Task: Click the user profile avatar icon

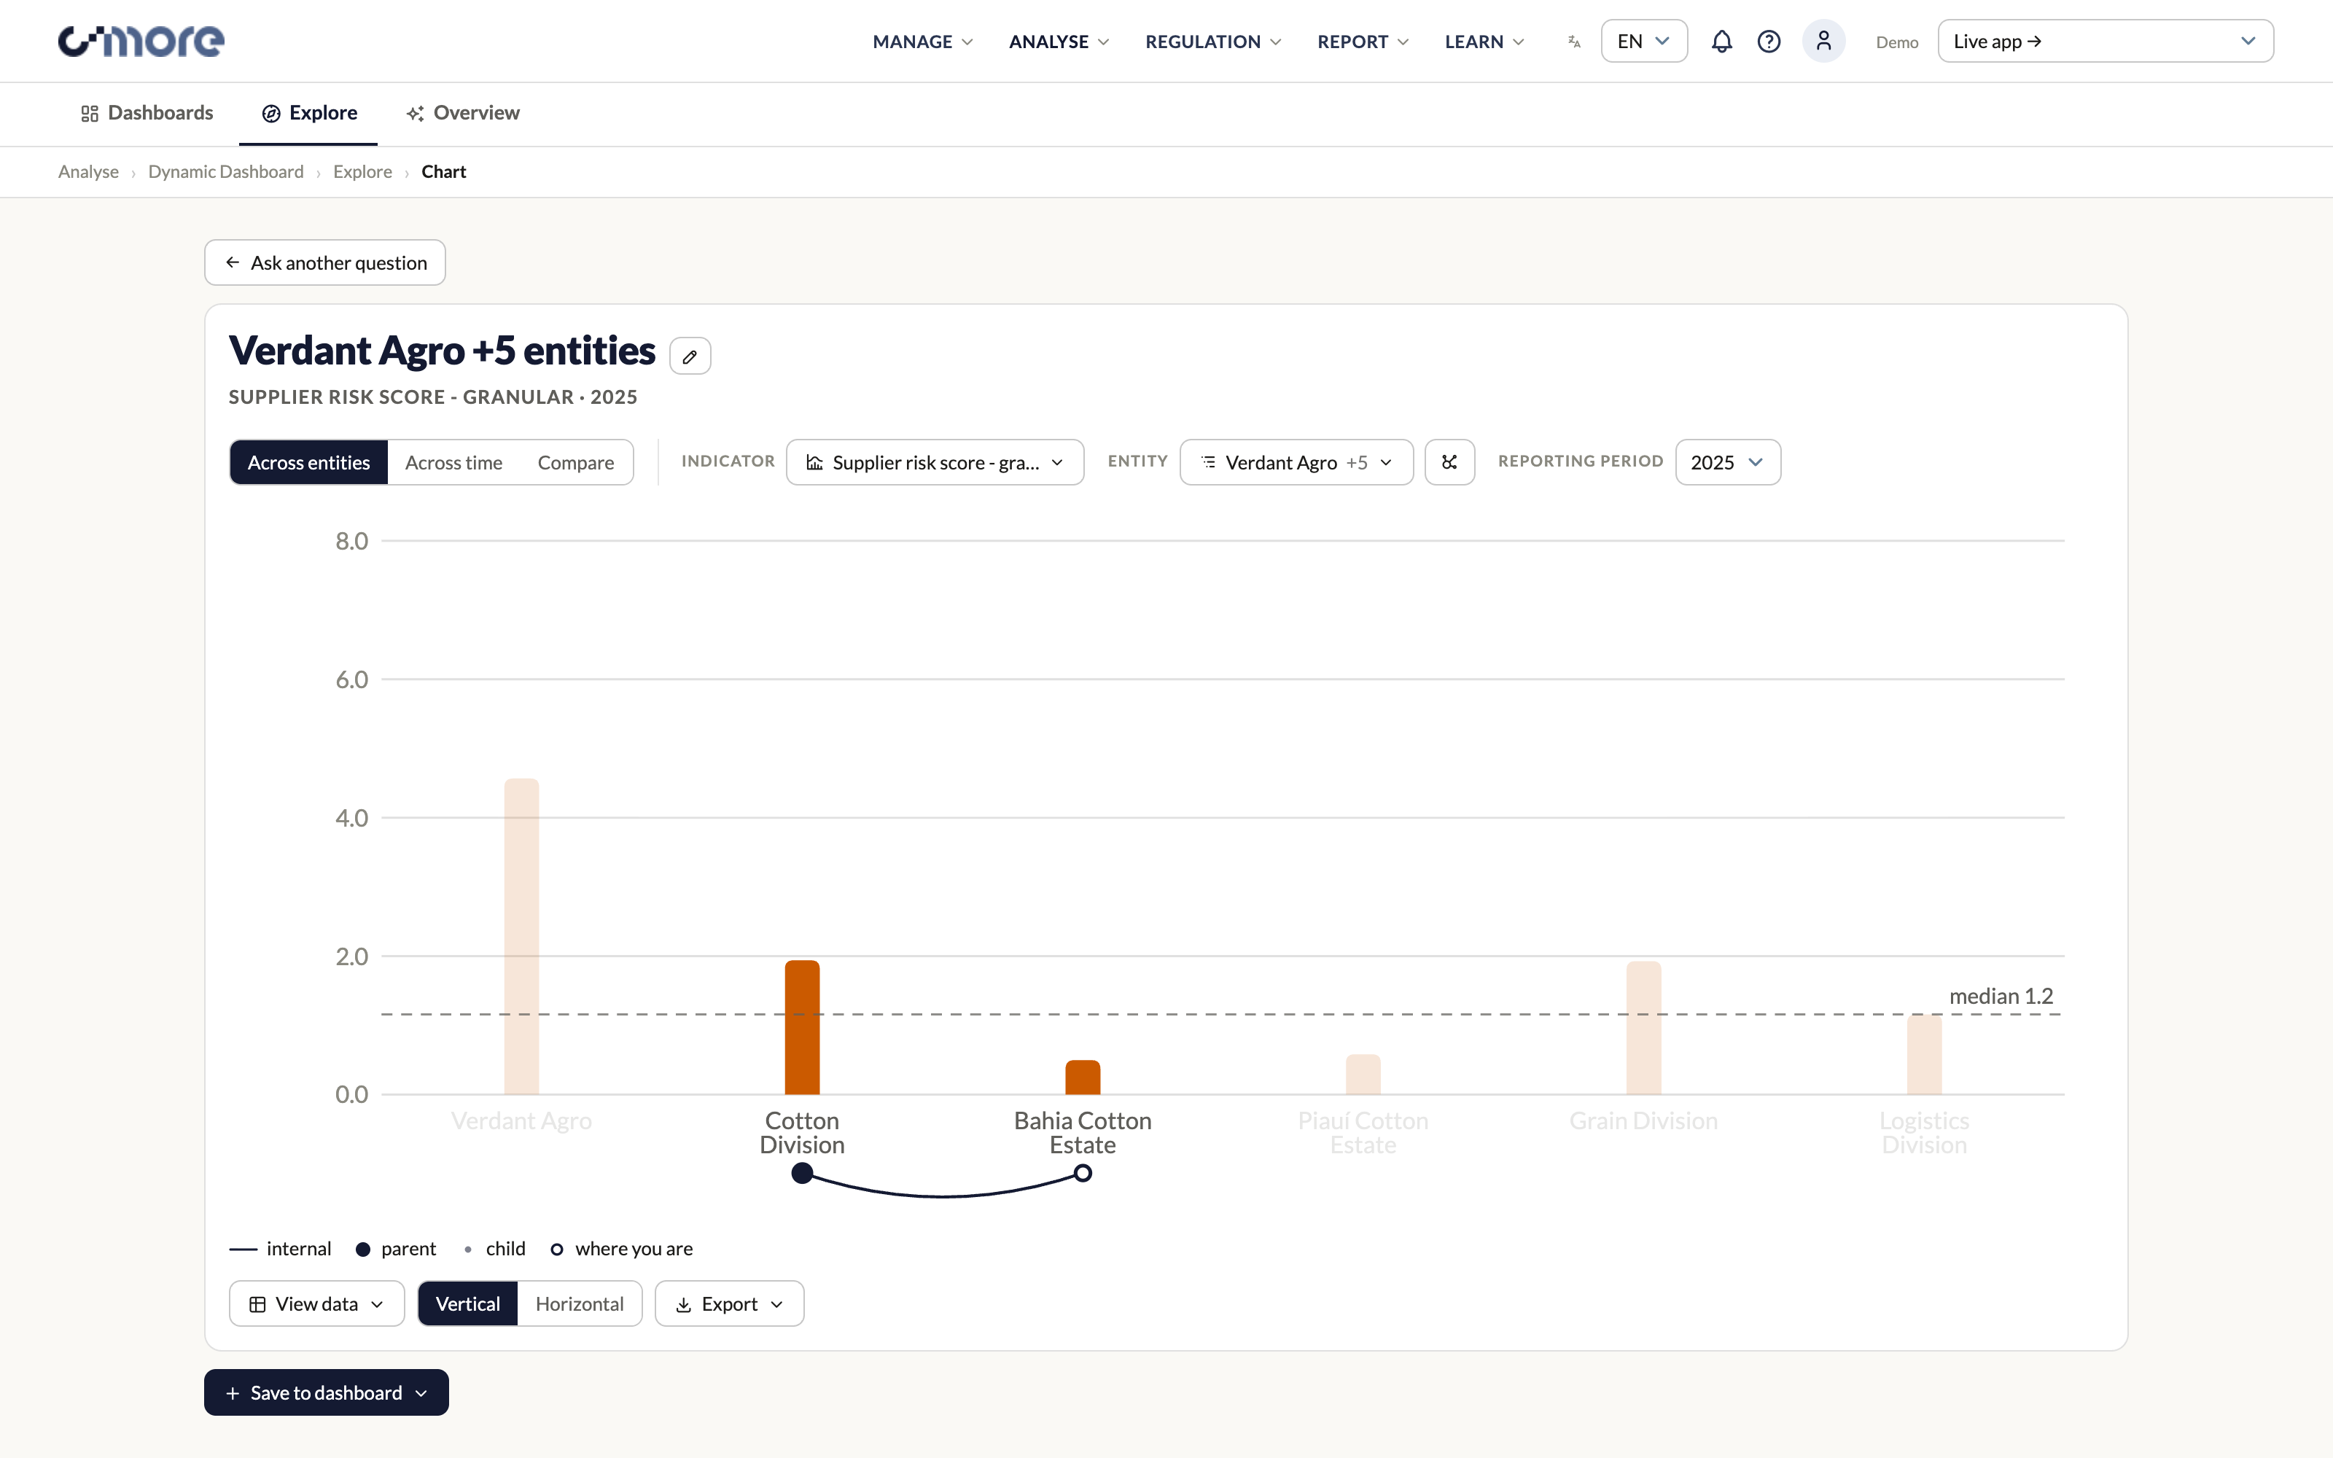Action: tap(1823, 42)
